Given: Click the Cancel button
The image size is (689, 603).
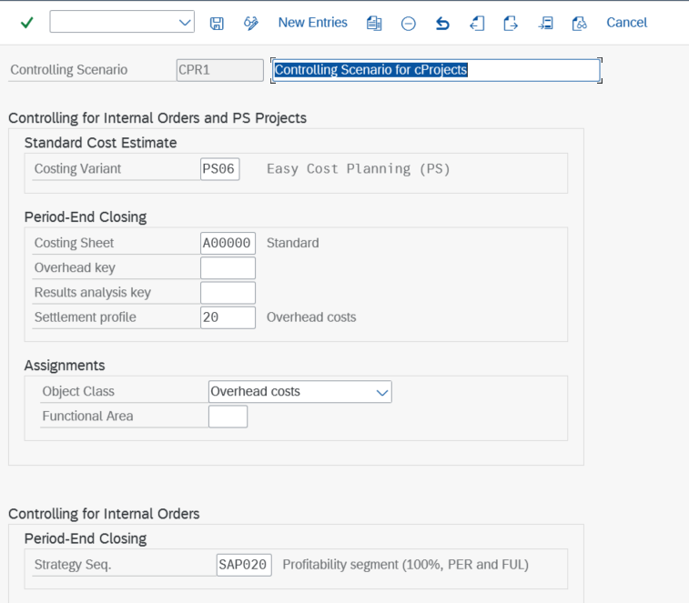Looking at the screenshot, I should point(626,23).
